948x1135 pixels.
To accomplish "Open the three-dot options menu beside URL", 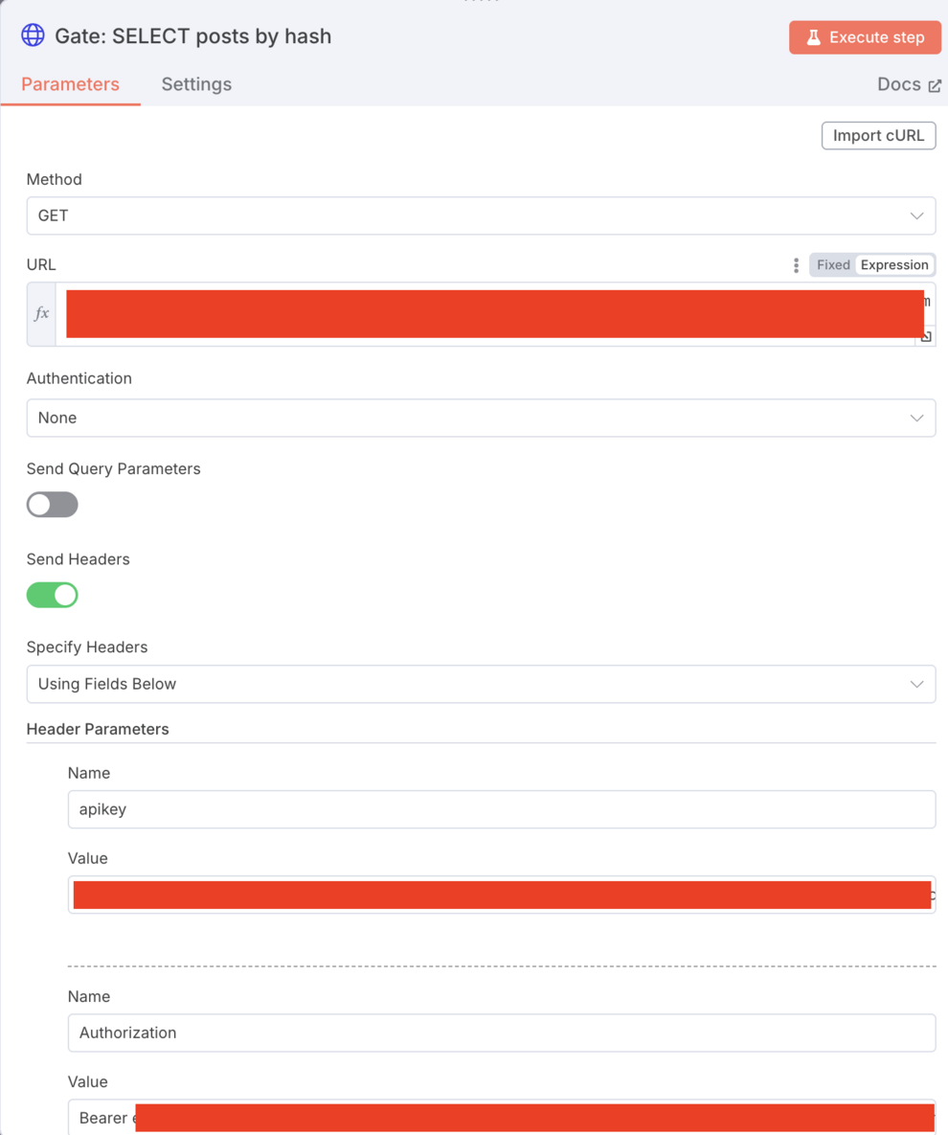I will pos(796,265).
